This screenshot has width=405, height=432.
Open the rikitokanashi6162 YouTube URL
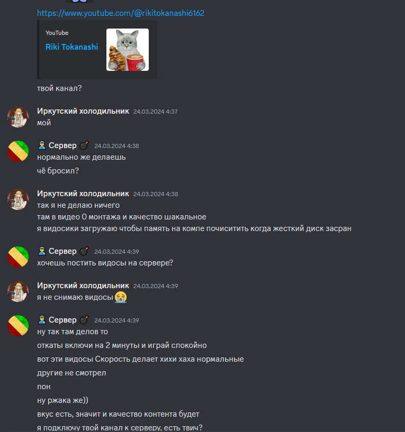121,13
